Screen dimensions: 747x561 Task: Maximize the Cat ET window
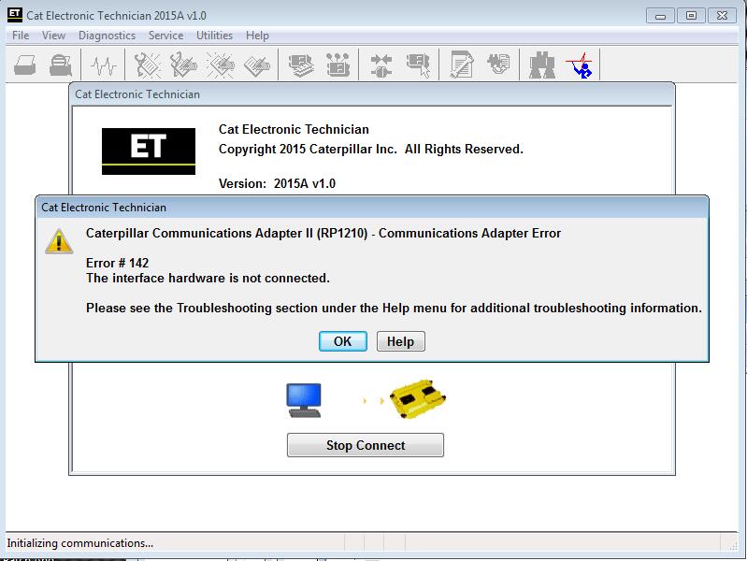[x=691, y=16]
